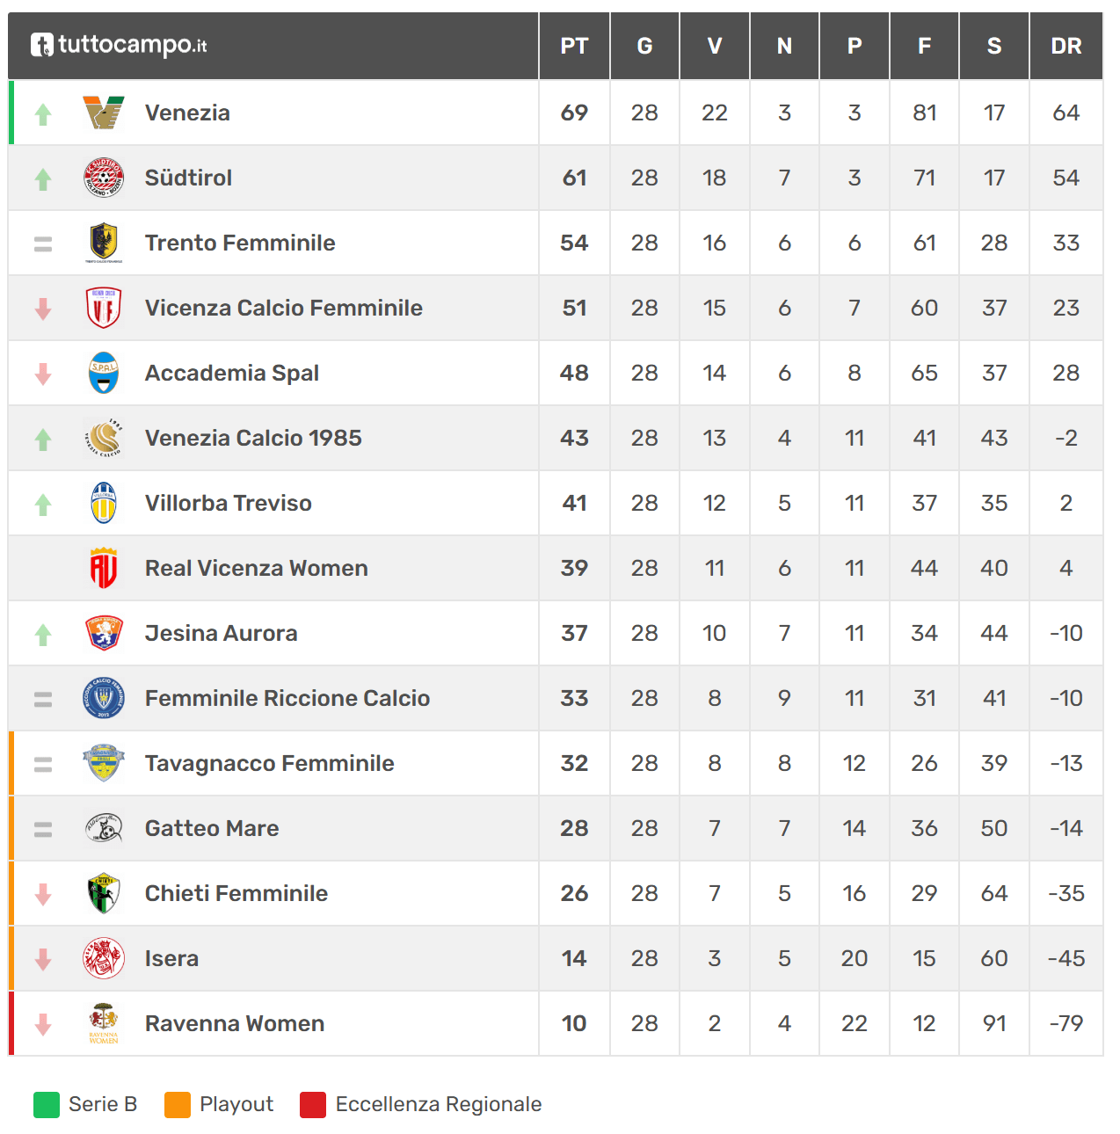The width and height of the screenshot is (1120, 1134).
Task: Open Vicenza Calcio Femminile team link
Action: 284,308
